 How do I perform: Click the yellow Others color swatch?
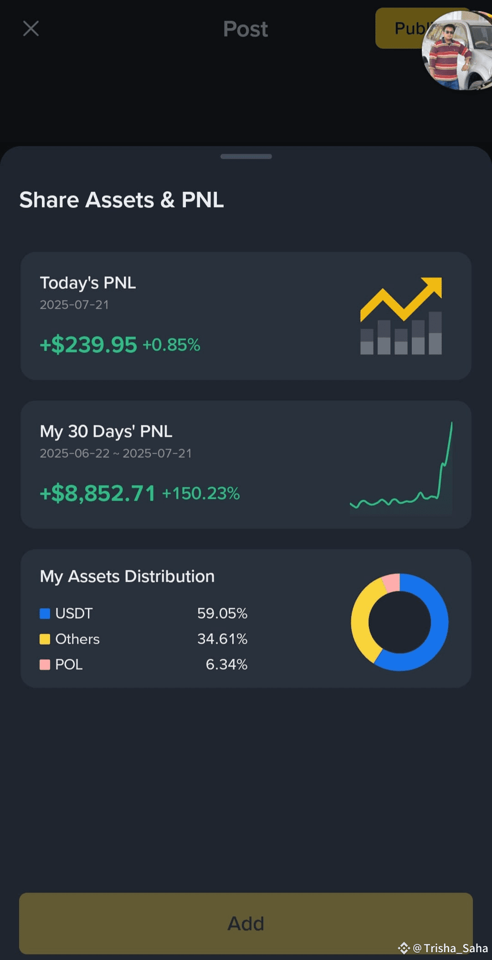click(45, 639)
